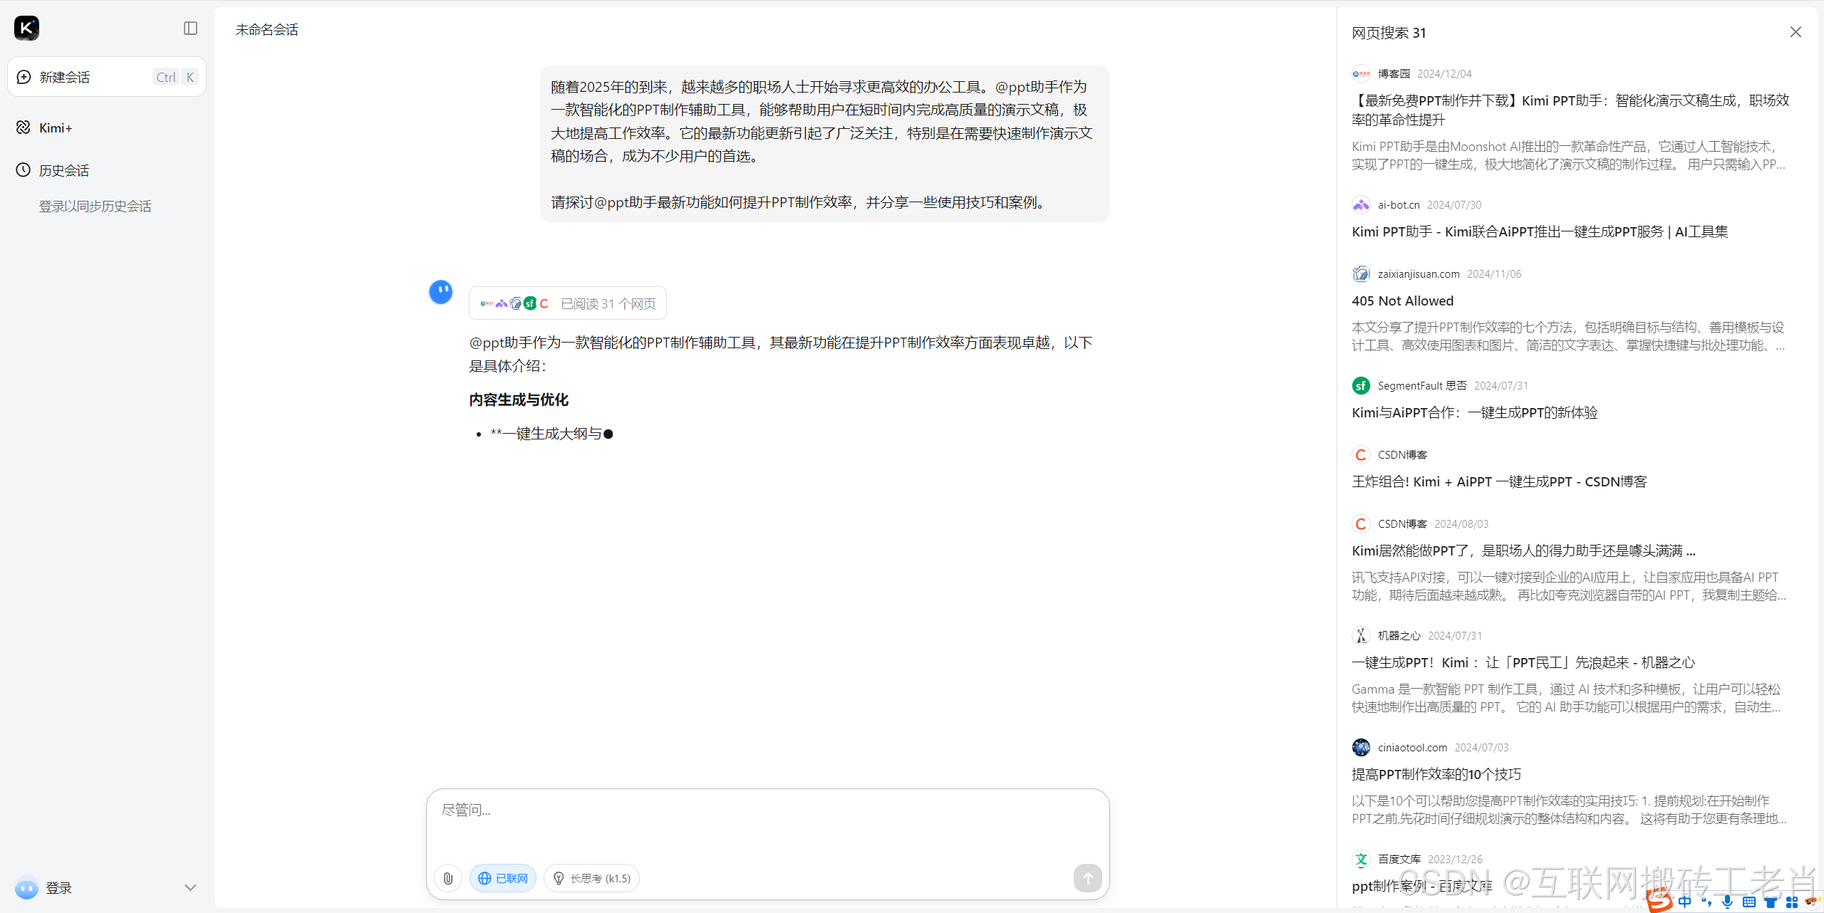Screen dimensions: 1824x913
Task: Start a 新建会话 new chat
Action: pyautogui.click(x=64, y=77)
